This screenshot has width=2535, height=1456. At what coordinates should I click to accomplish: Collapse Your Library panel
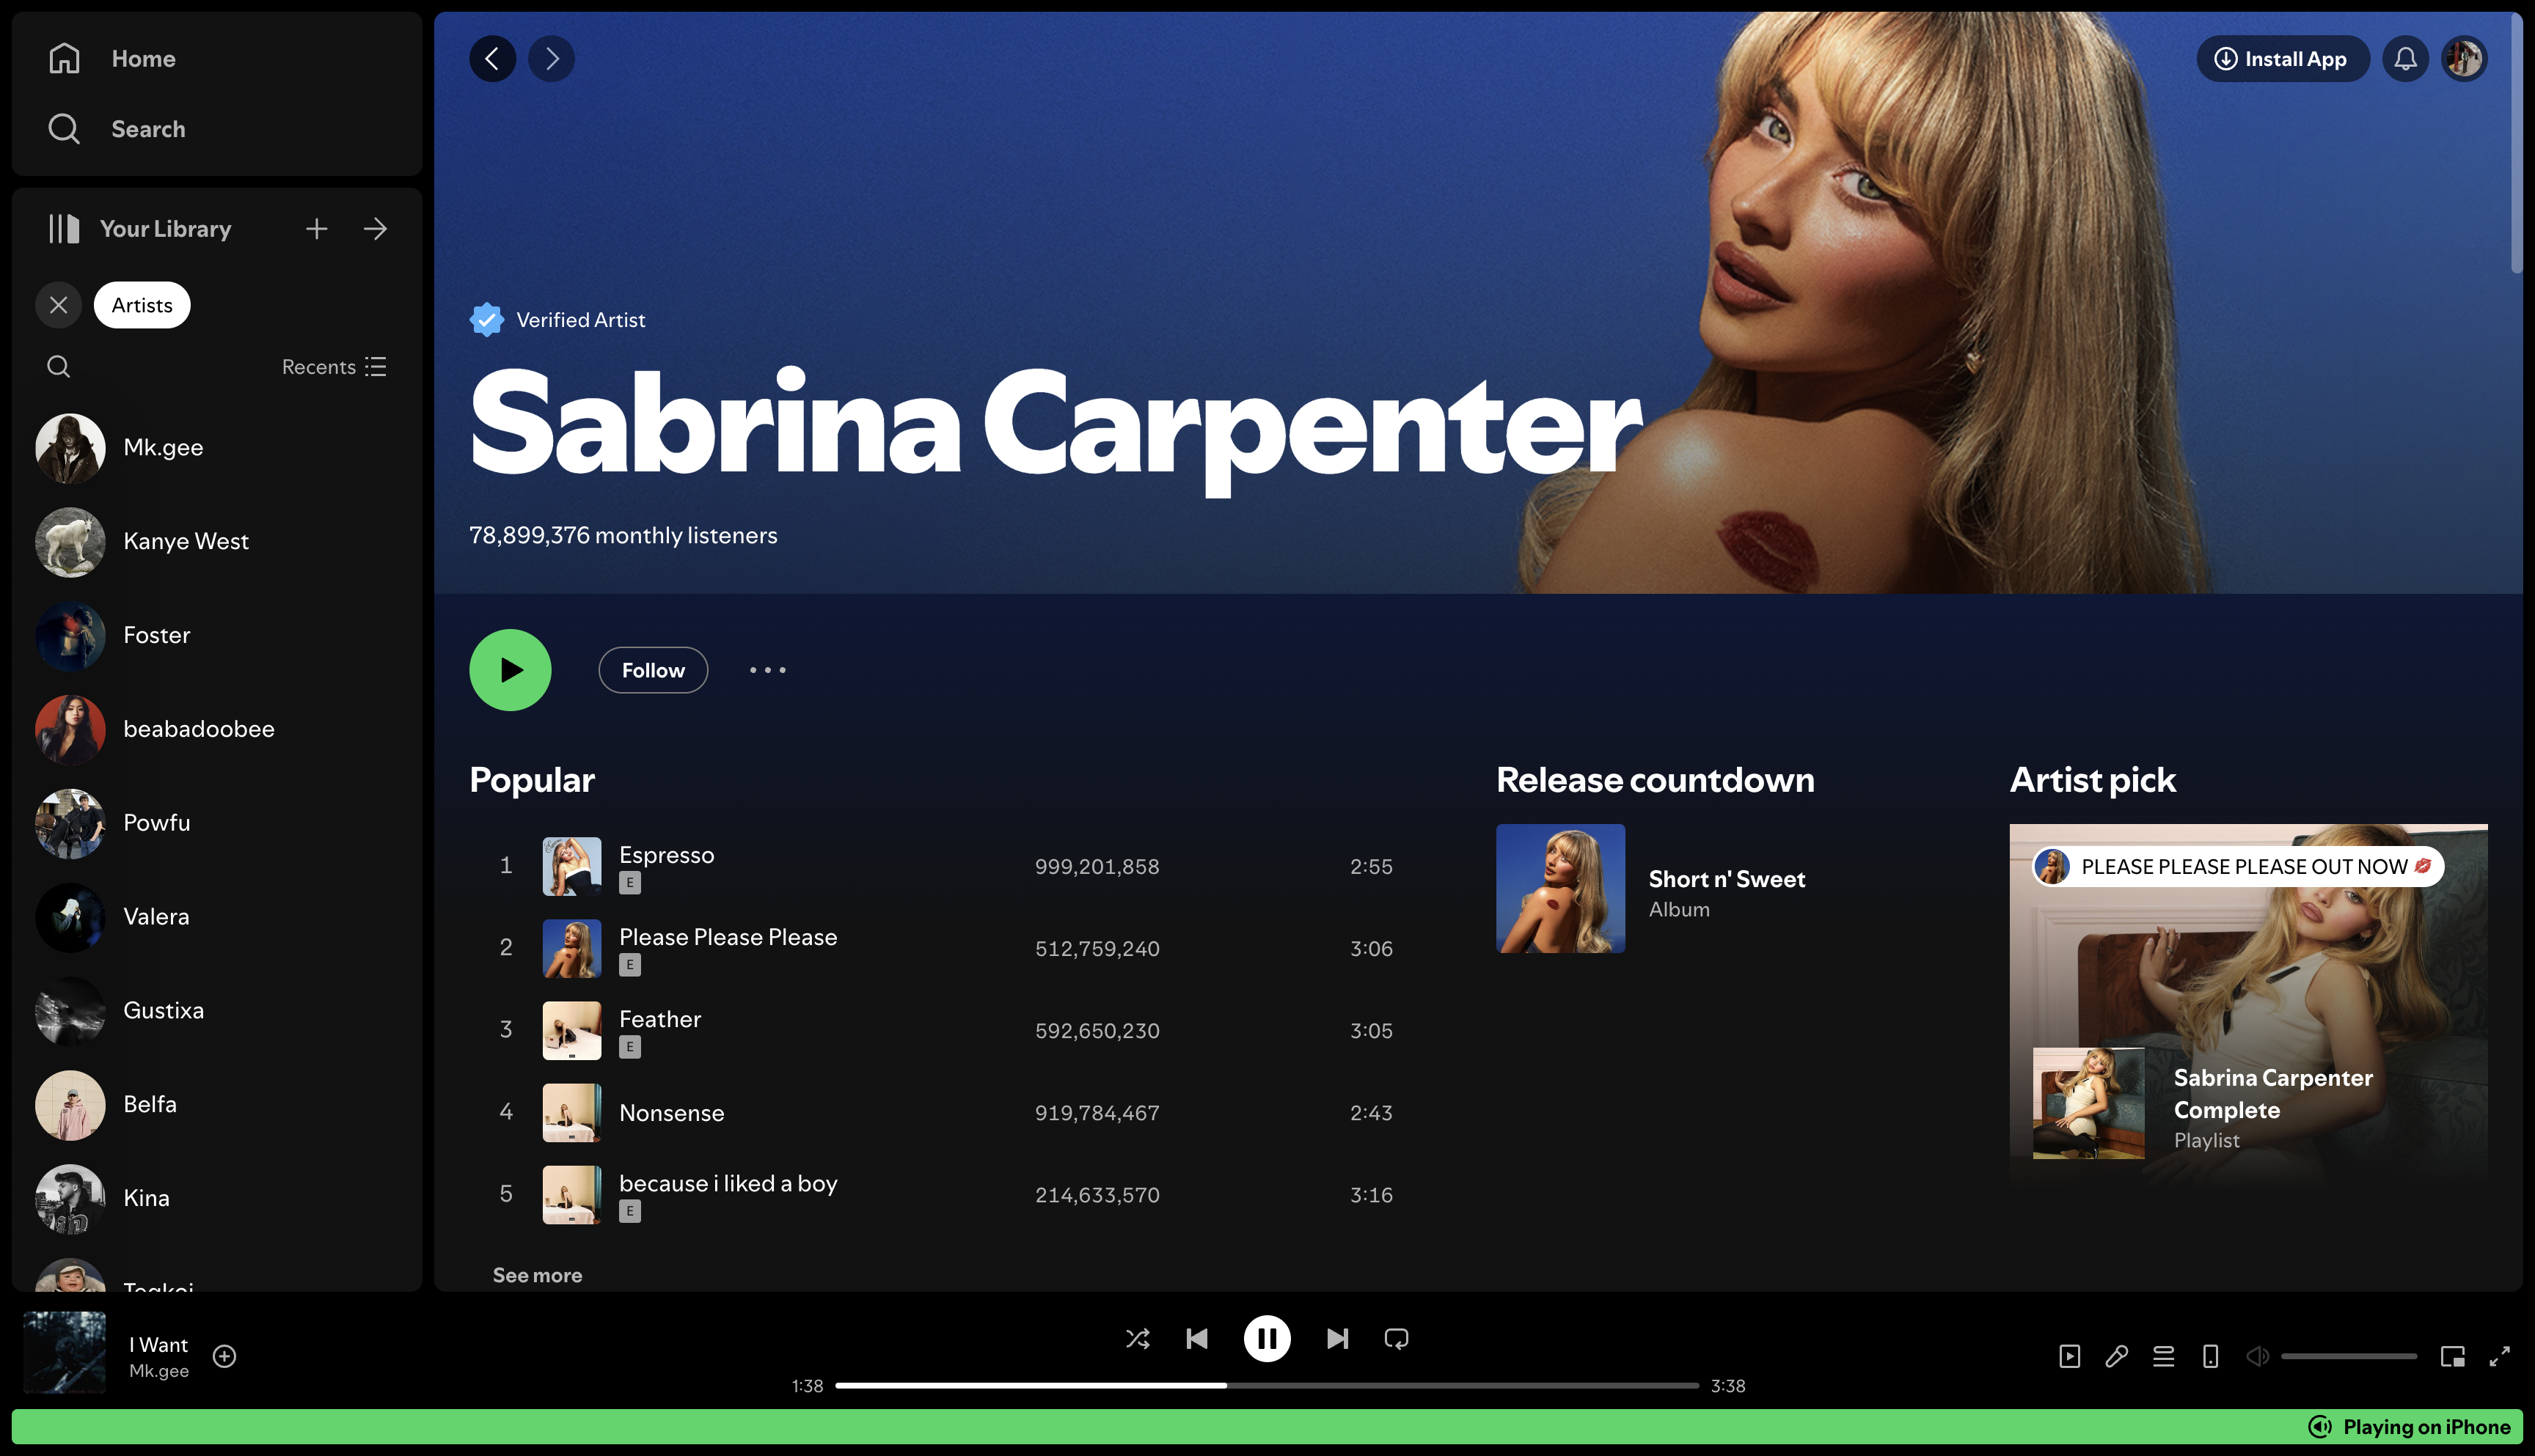(x=140, y=229)
